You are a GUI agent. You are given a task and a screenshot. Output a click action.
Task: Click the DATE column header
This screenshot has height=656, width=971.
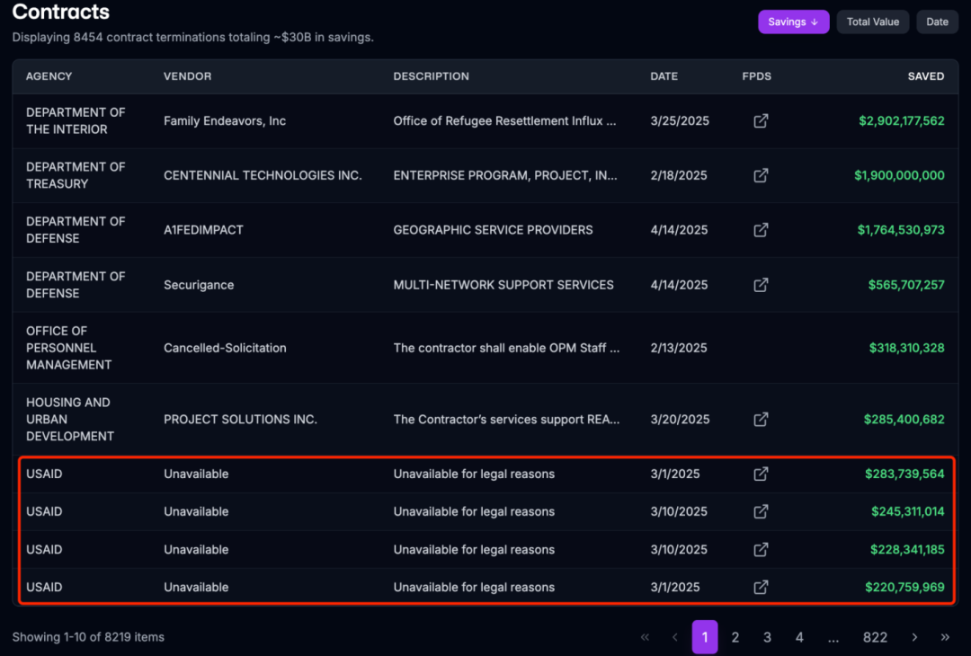(x=664, y=76)
